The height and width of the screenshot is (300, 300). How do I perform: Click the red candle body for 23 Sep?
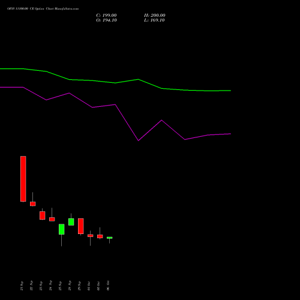pyautogui.click(x=43, y=215)
